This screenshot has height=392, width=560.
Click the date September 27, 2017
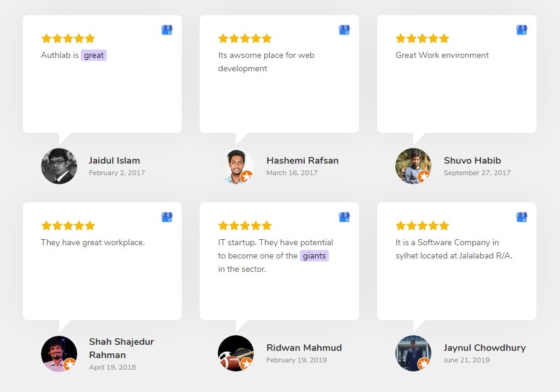pos(477,173)
